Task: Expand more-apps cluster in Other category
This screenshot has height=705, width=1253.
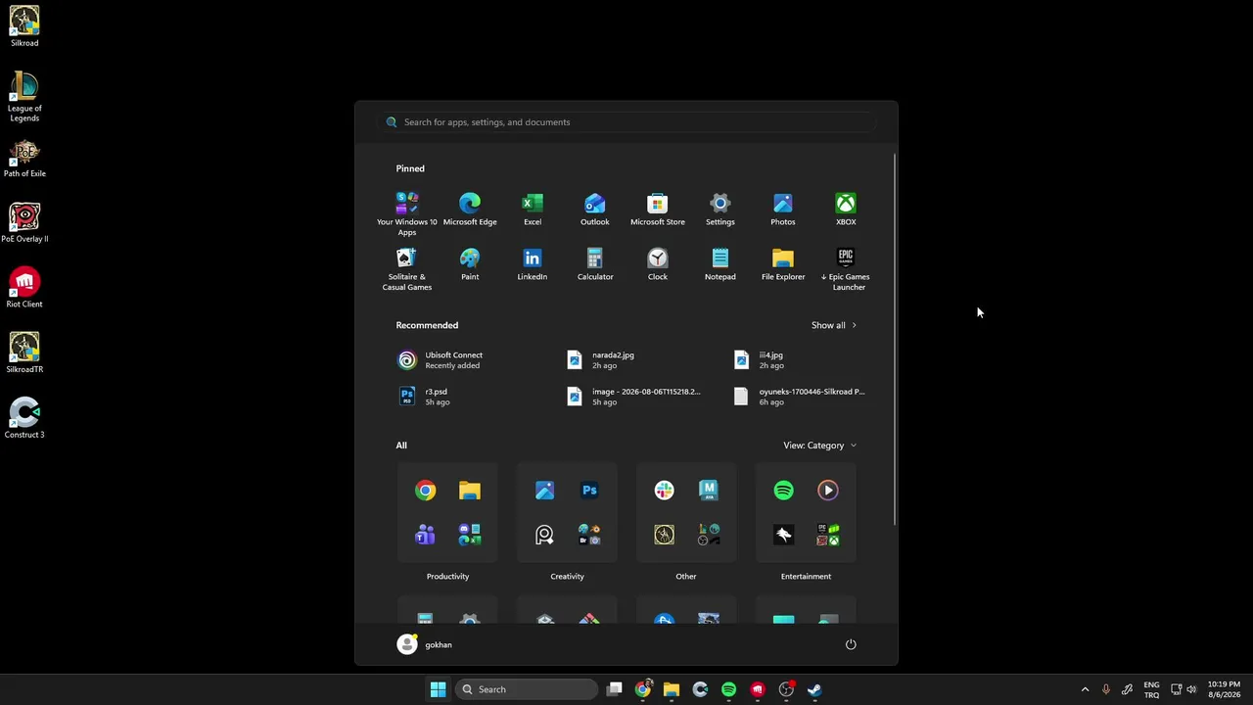Action: [x=709, y=535]
